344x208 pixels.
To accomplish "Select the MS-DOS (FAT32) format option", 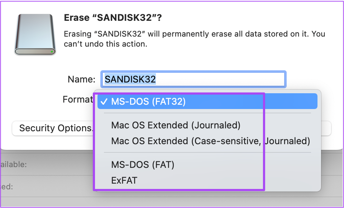I will (x=148, y=102).
